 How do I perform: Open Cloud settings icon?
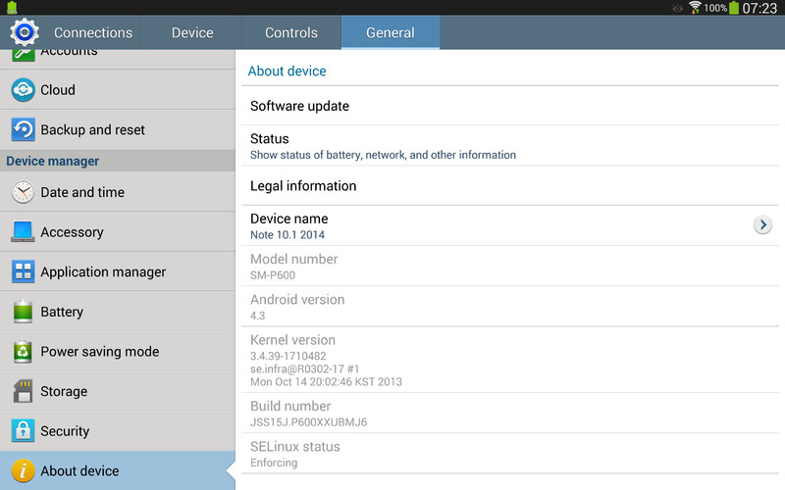pyautogui.click(x=23, y=90)
